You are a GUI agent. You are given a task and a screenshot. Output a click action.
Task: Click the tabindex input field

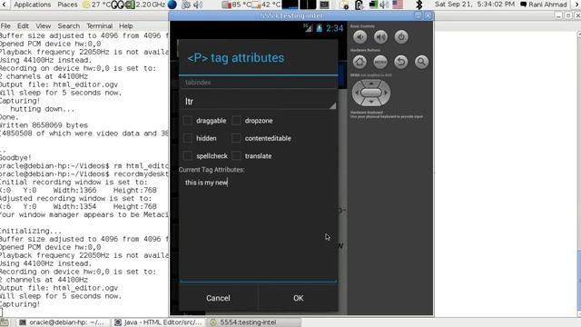(259, 83)
